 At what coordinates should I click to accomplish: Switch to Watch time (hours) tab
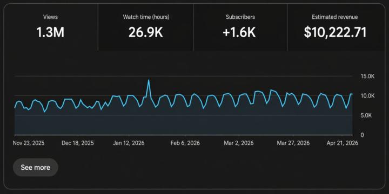click(146, 27)
